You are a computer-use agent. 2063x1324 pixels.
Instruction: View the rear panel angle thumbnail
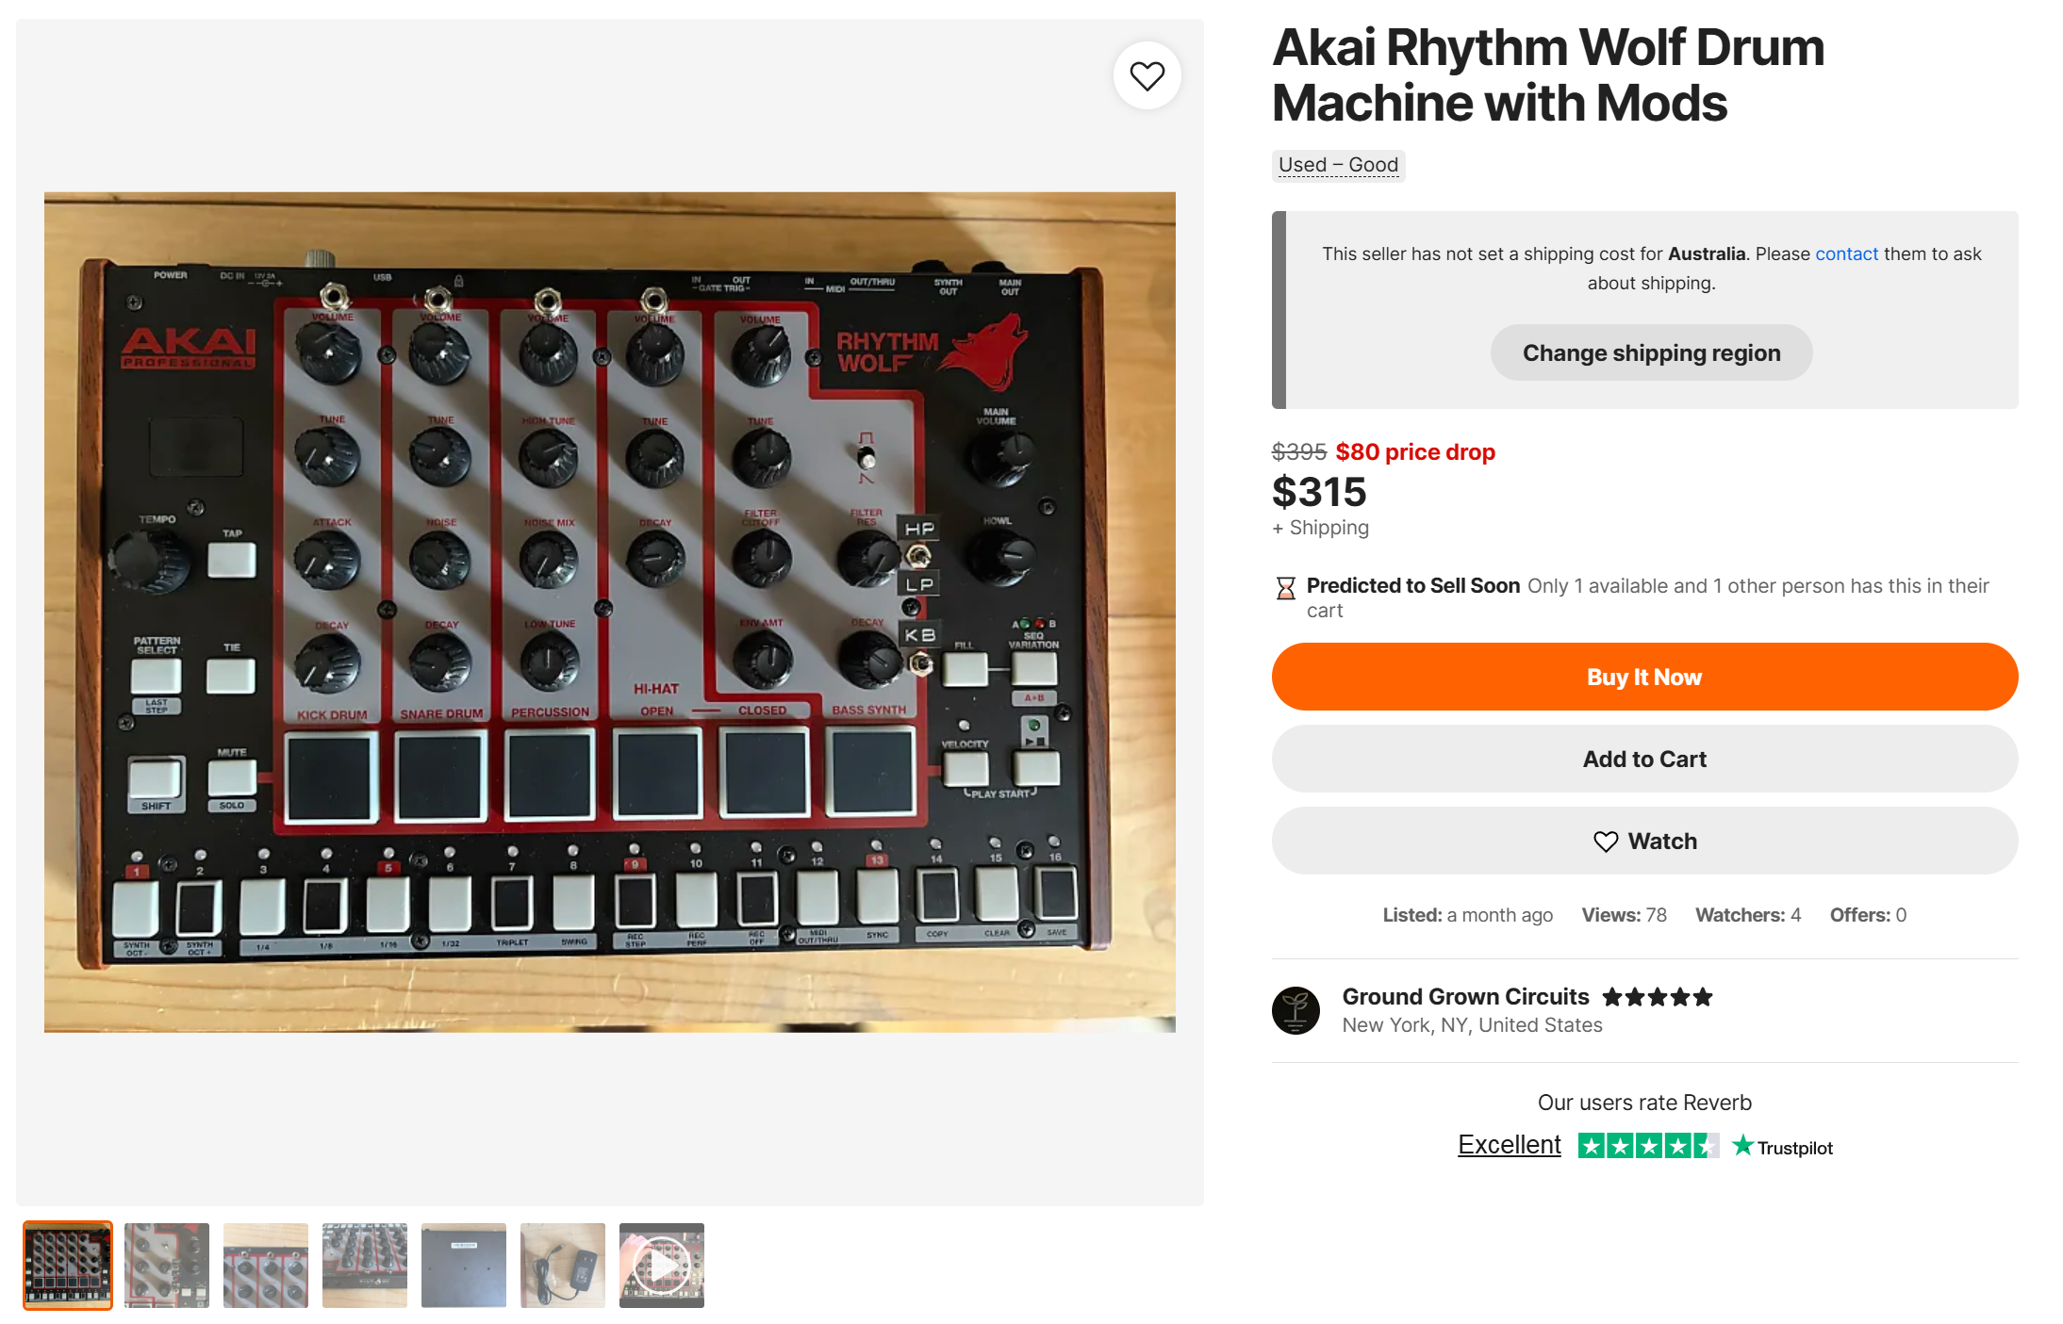(x=364, y=1266)
